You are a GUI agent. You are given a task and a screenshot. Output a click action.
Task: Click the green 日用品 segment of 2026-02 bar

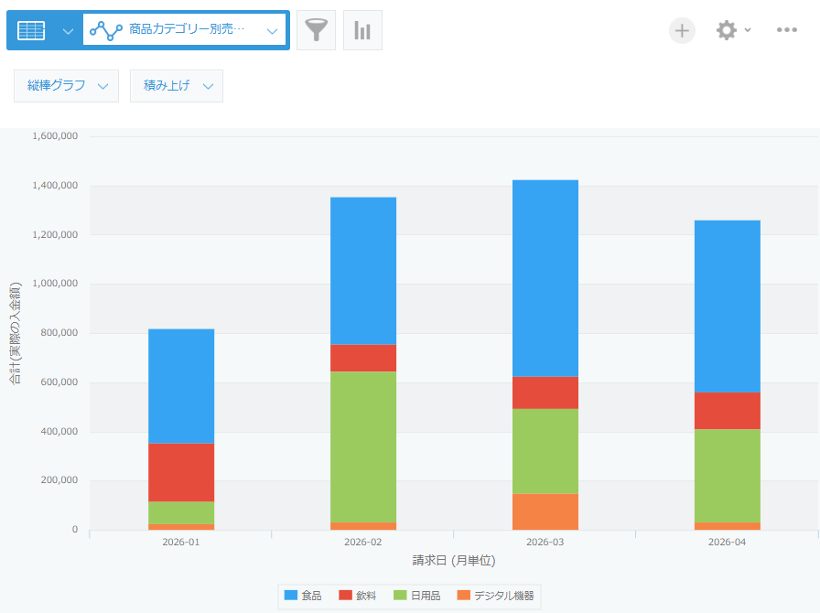tap(363, 447)
